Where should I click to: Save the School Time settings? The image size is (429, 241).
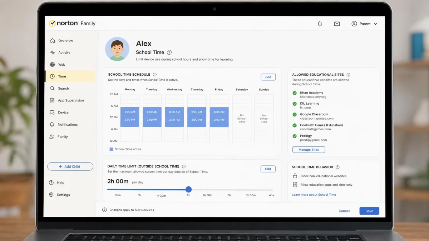369,211
